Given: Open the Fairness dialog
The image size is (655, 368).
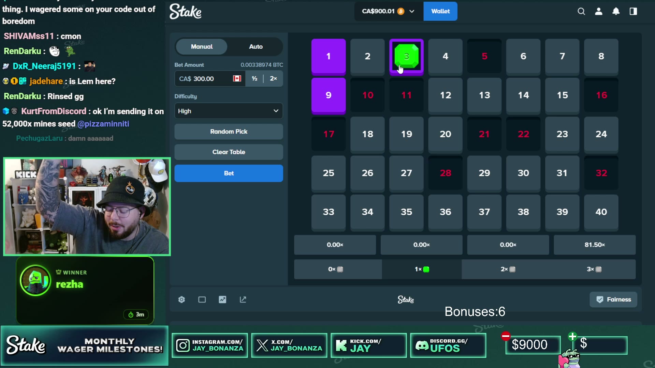Looking at the screenshot, I should point(613,300).
